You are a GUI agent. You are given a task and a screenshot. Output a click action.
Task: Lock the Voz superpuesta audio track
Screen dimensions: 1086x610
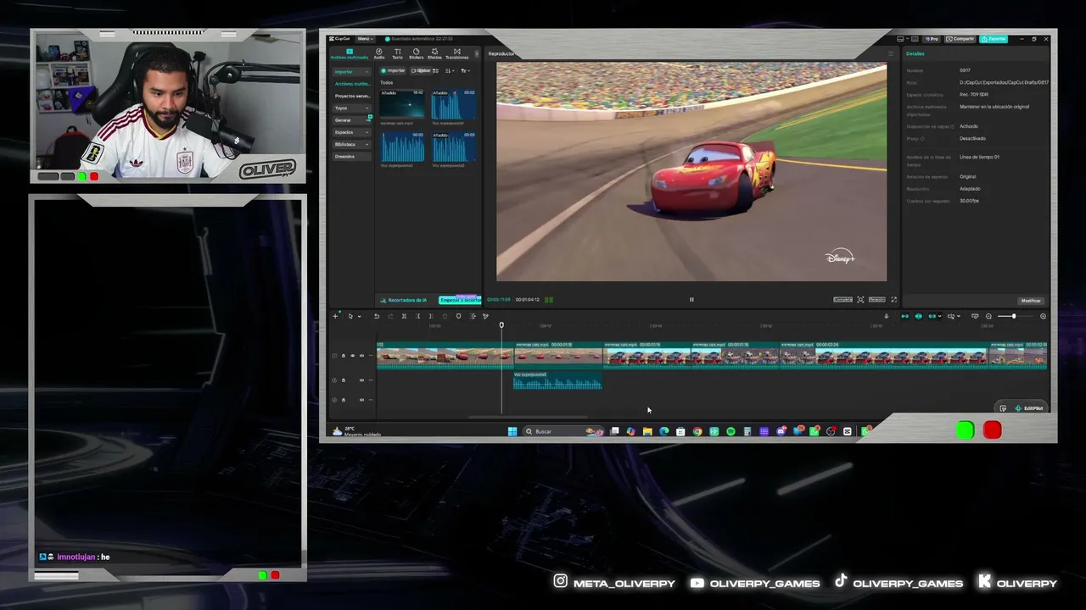pyautogui.click(x=344, y=380)
